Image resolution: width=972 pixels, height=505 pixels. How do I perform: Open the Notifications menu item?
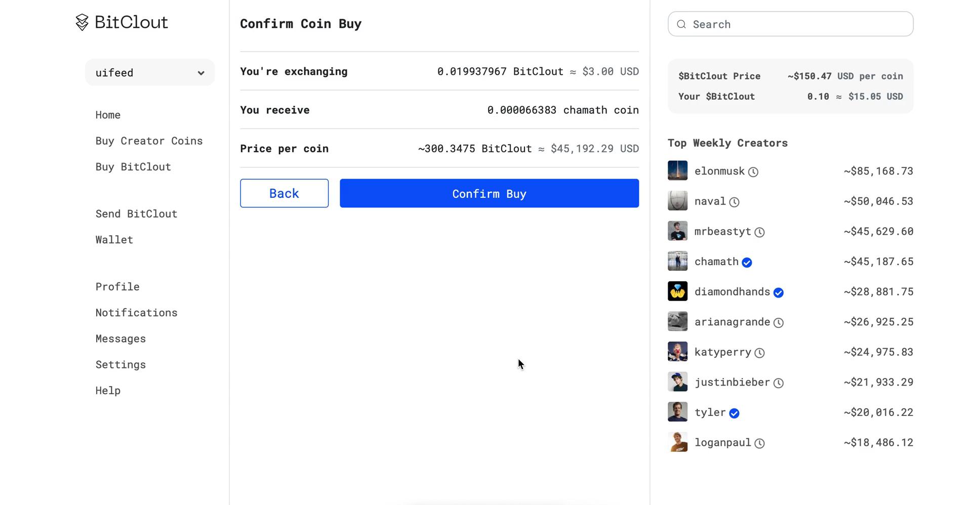136,313
